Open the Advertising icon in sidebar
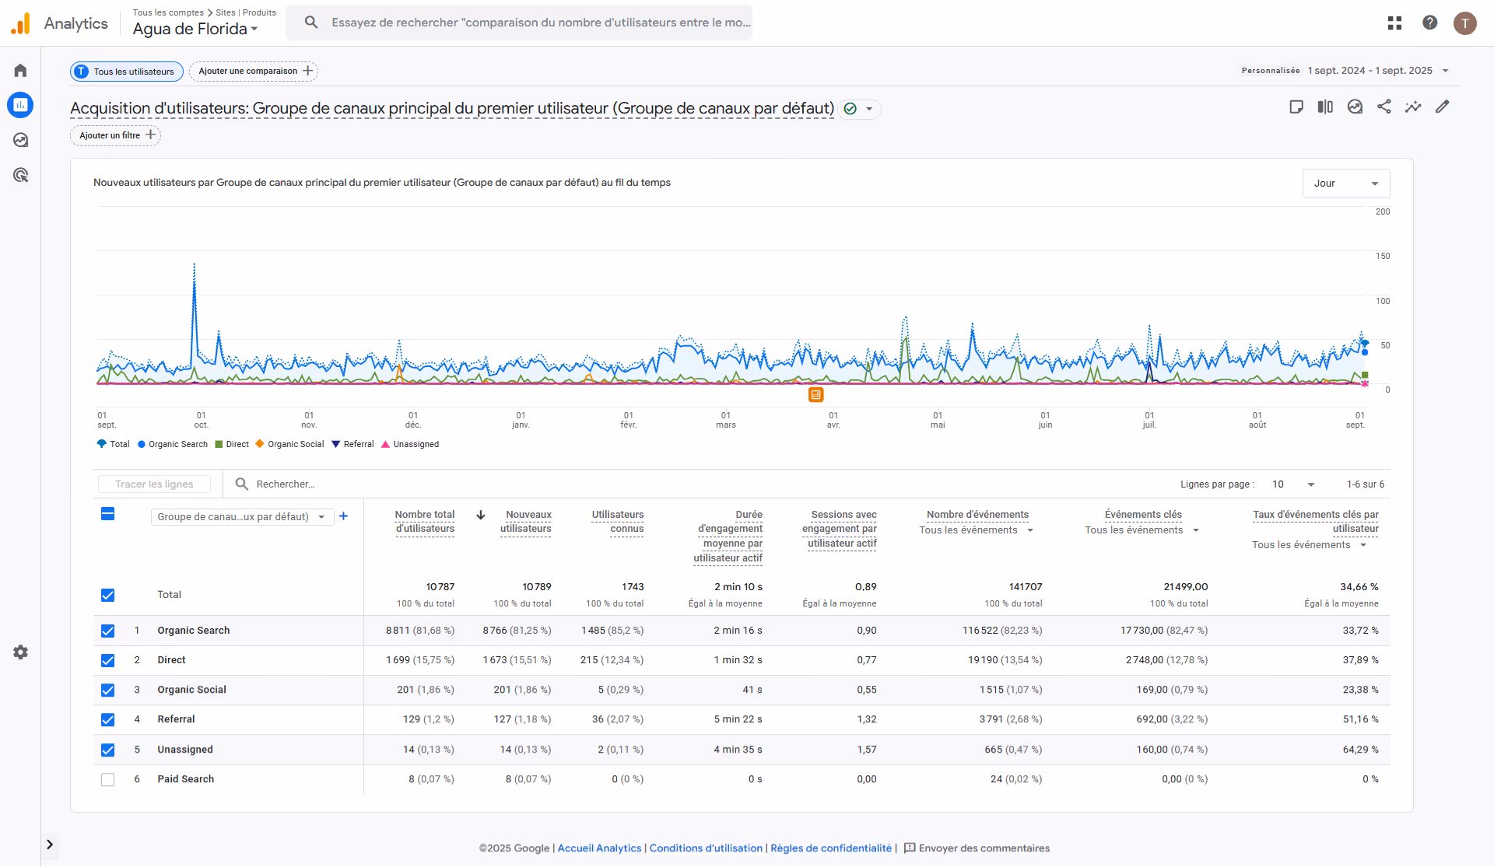Viewport: 1494px width, 867px height. [x=21, y=175]
